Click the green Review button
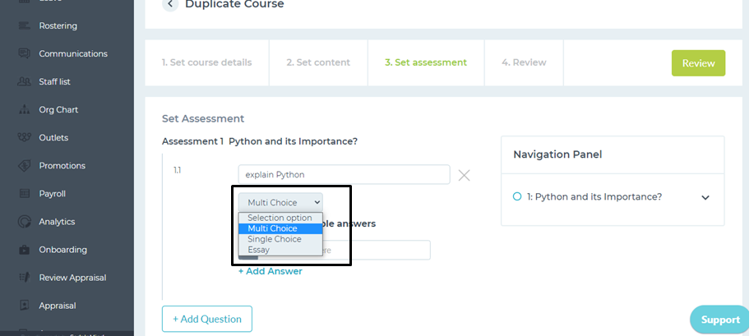Image resolution: width=754 pixels, height=336 pixels. 698,63
